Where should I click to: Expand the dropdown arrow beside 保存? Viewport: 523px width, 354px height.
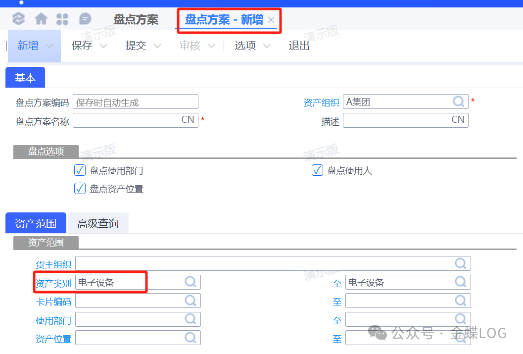(x=103, y=46)
